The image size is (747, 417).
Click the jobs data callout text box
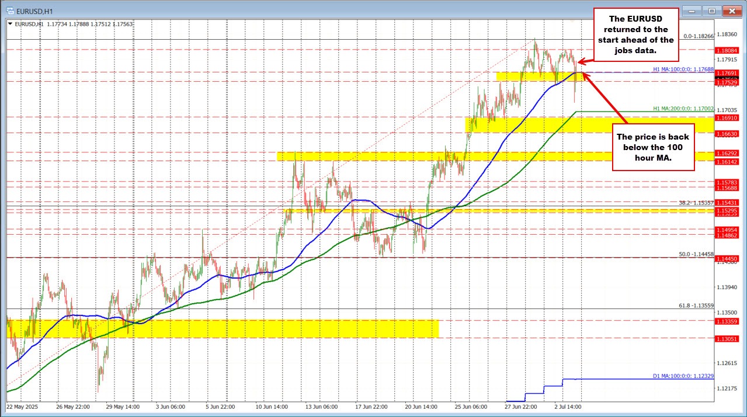tap(636, 34)
